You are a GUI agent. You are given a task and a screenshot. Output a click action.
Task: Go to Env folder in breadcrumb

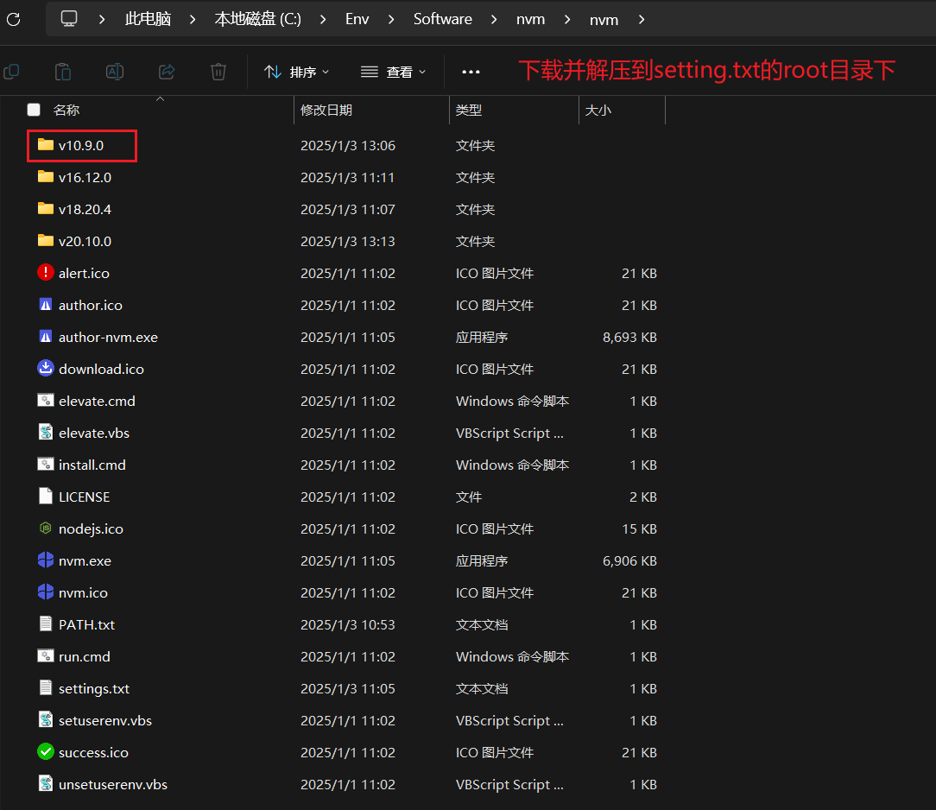click(357, 19)
